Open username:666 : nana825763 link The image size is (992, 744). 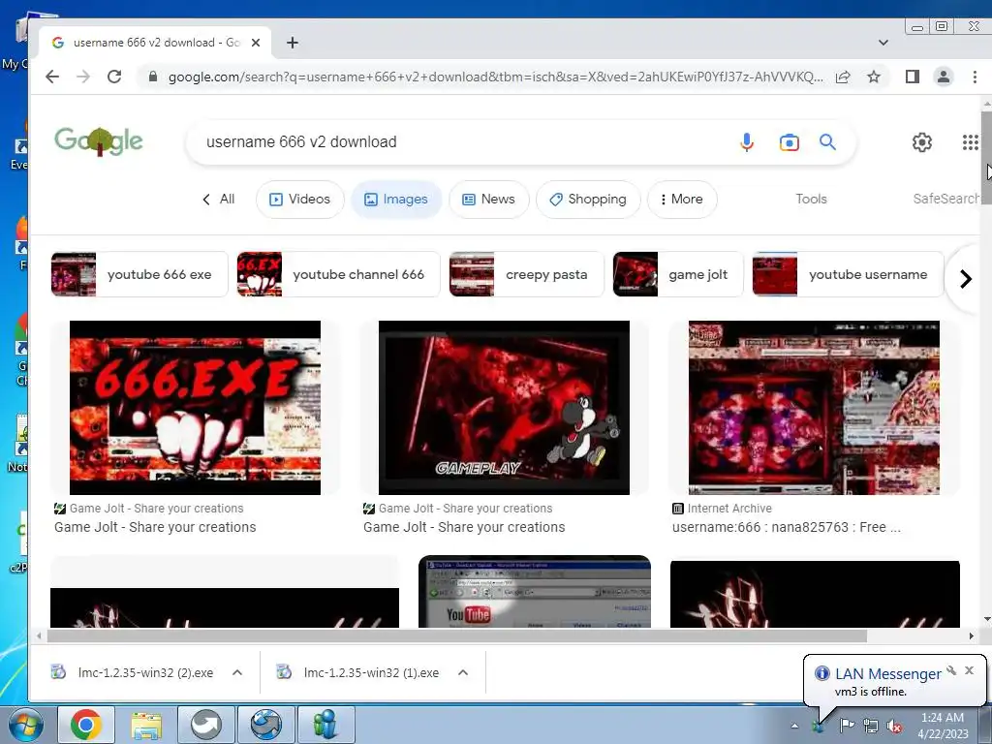coord(787,527)
